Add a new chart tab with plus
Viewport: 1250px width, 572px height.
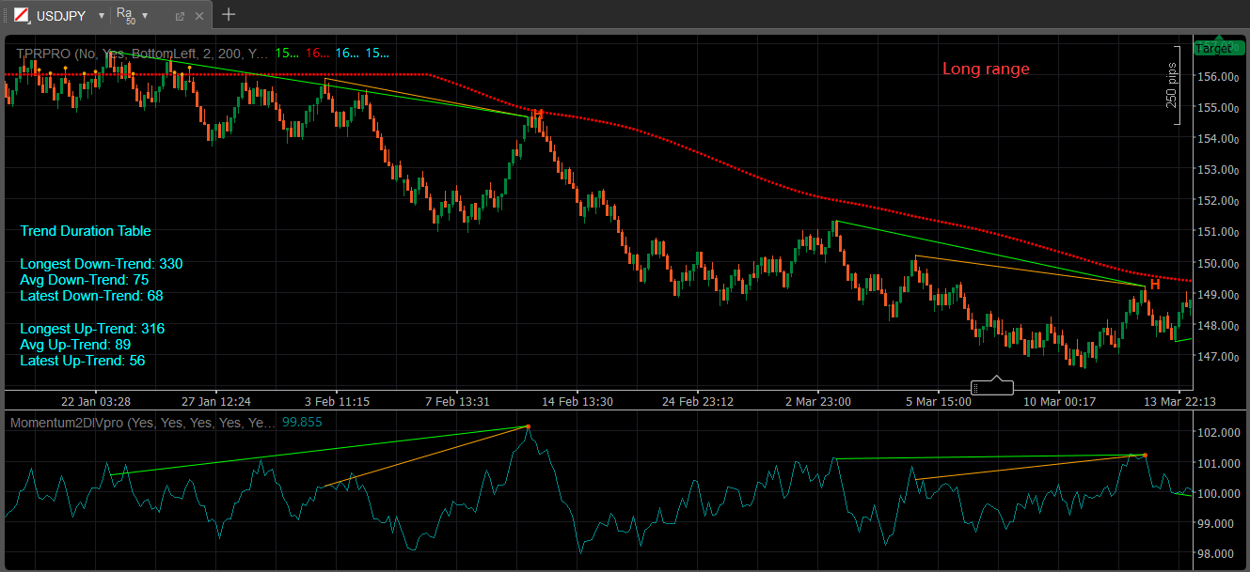click(x=228, y=14)
